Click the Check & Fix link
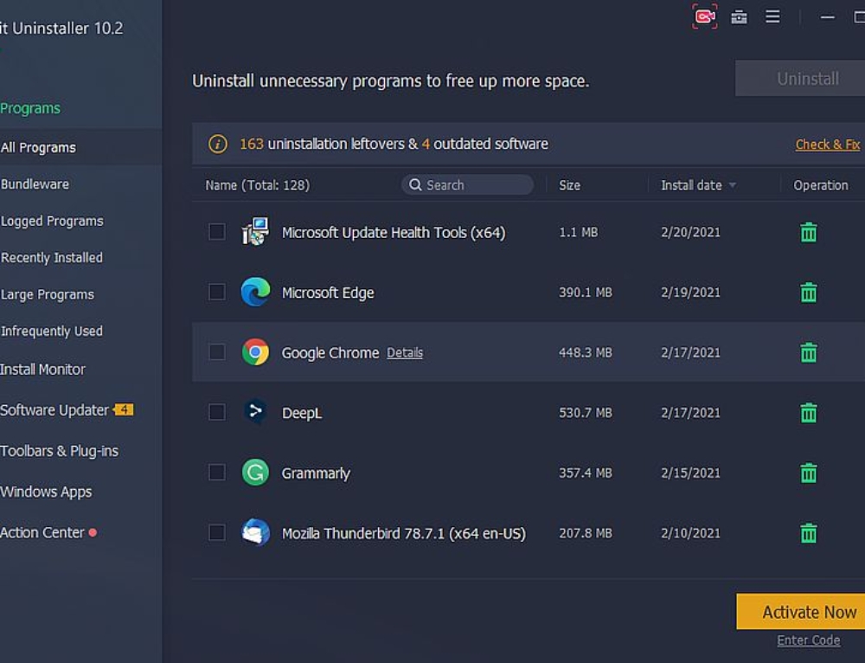Screen dimensions: 865x663 [x=827, y=145]
